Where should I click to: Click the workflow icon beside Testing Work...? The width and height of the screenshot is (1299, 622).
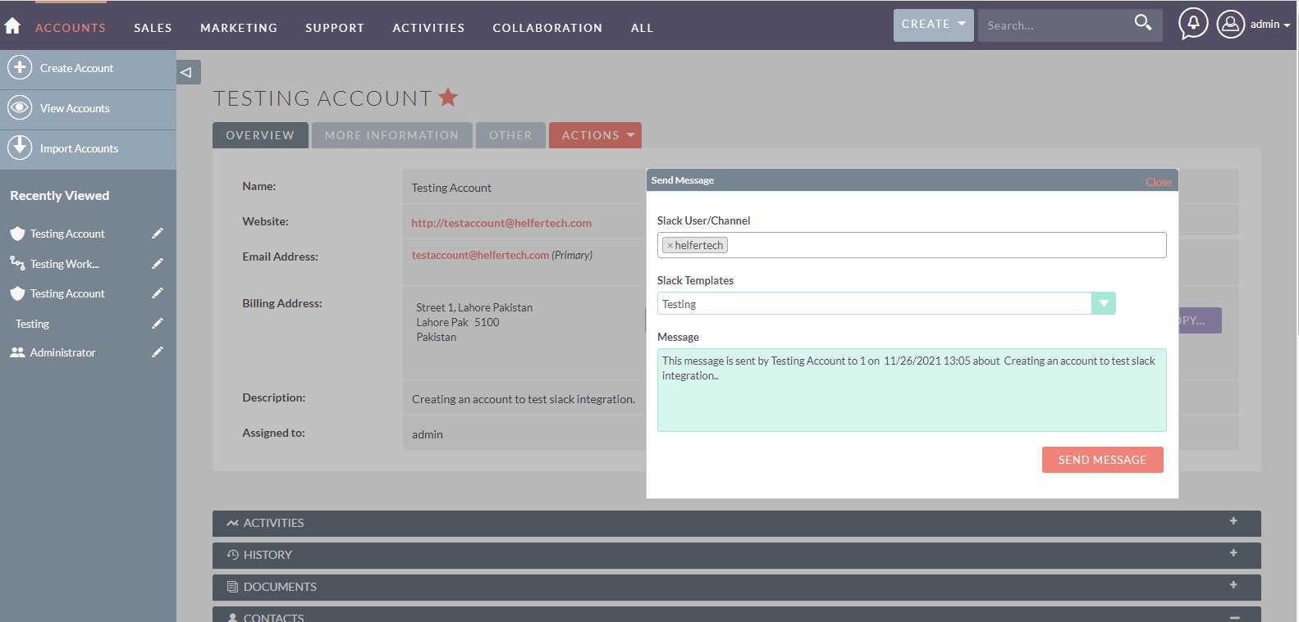pos(17,263)
